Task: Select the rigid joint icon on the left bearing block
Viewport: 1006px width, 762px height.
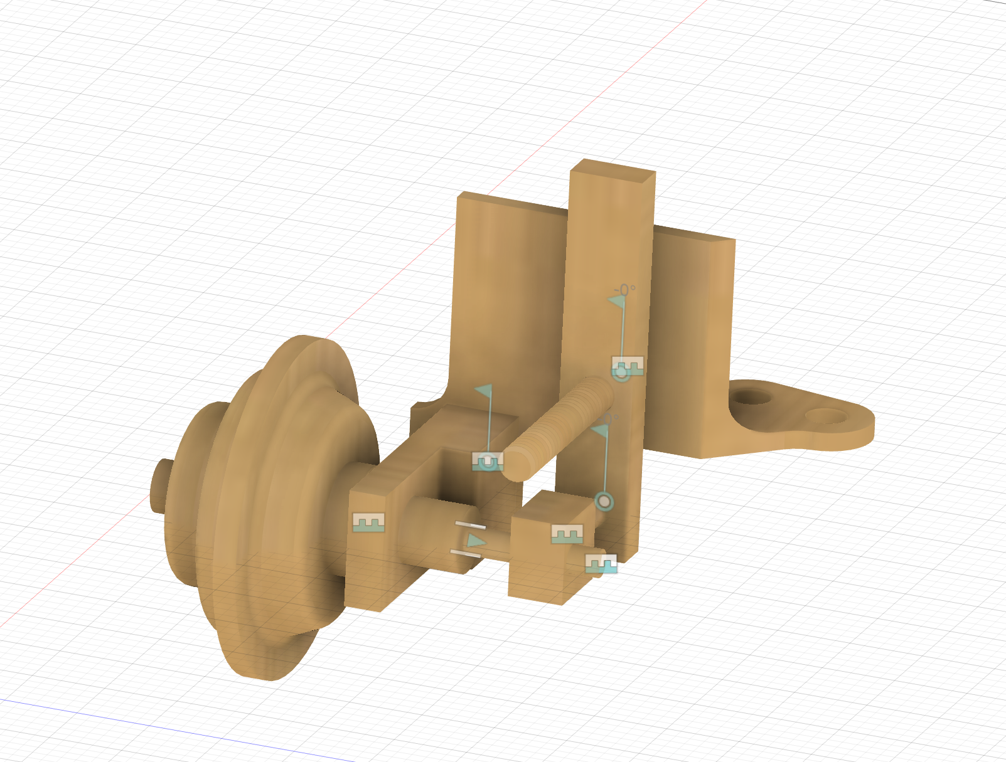Action: point(368,522)
